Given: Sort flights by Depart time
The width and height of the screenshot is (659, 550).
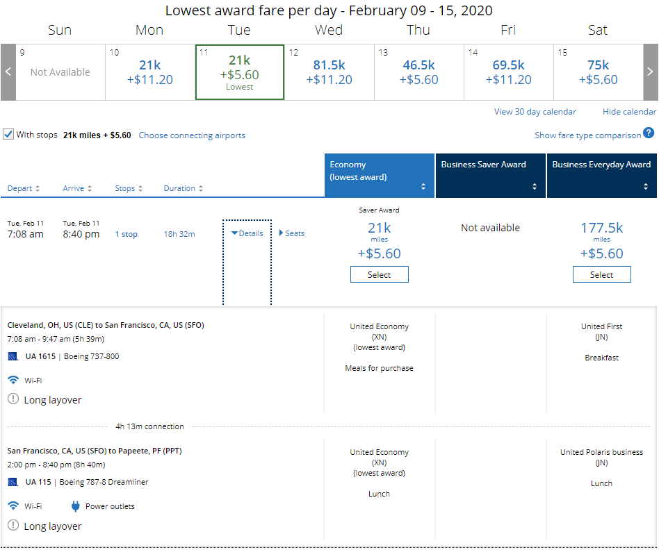Looking at the screenshot, I should [x=24, y=188].
